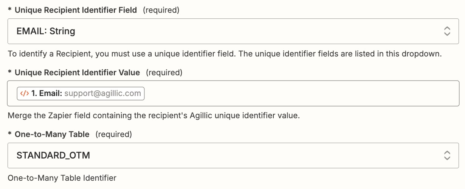Click the STANDARD_OTM value text
This screenshot has height=189, width=465.
coord(53,155)
